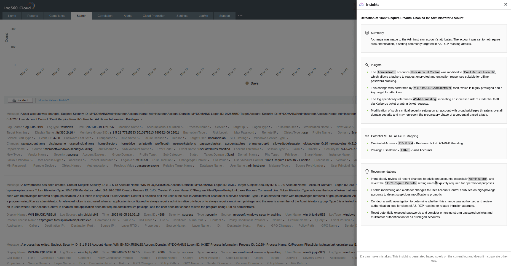Click 'Don't Require Preauth' highlight in Recommendations
Screen dimensions: 511x266
[401, 183]
